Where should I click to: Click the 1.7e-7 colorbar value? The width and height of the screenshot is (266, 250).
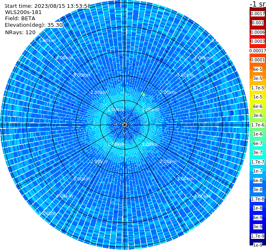pyautogui.click(x=258, y=162)
